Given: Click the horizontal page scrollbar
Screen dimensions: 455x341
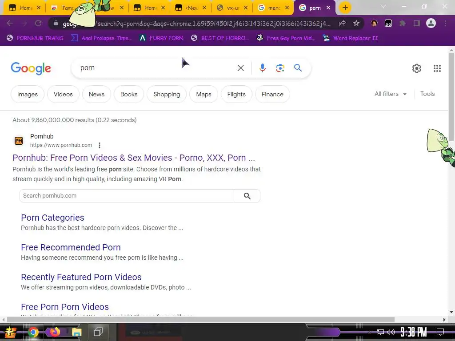Looking at the screenshot, I should 200,320.
